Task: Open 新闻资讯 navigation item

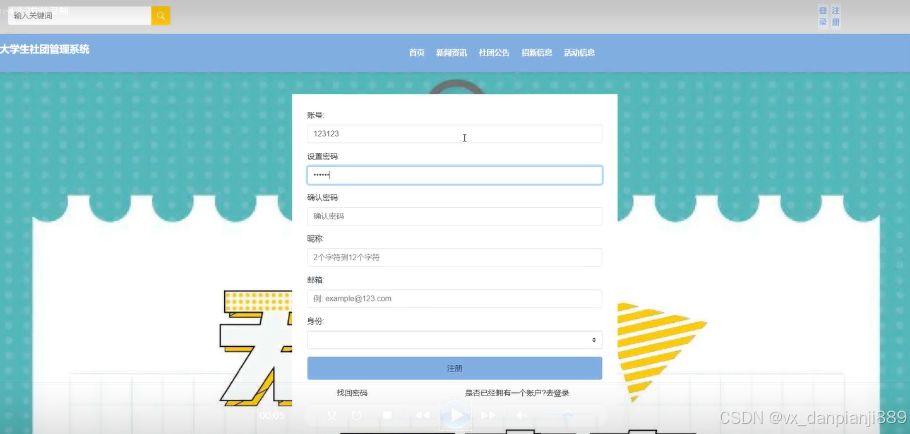Action: [452, 53]
